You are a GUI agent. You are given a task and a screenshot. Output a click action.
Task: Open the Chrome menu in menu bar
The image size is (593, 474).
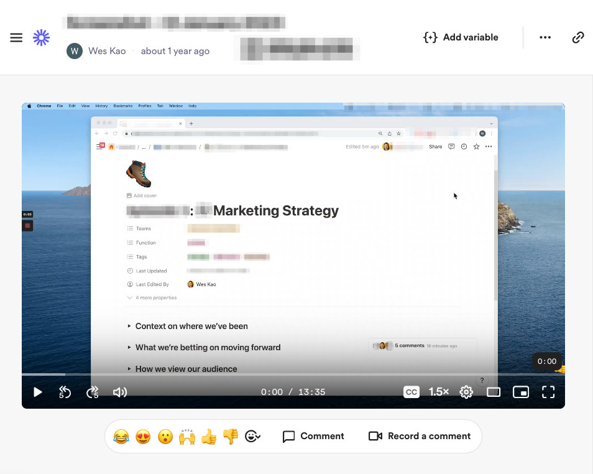(x=44, y=106)
